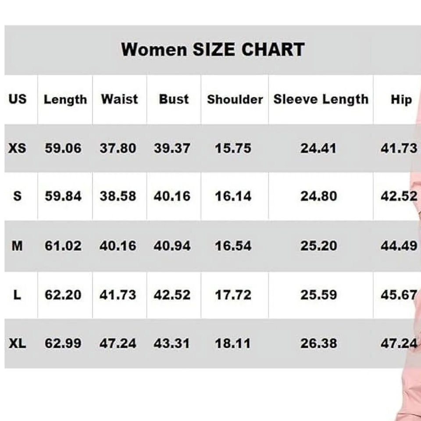
Task: Click the Bust column header
Action: (174, 99)
